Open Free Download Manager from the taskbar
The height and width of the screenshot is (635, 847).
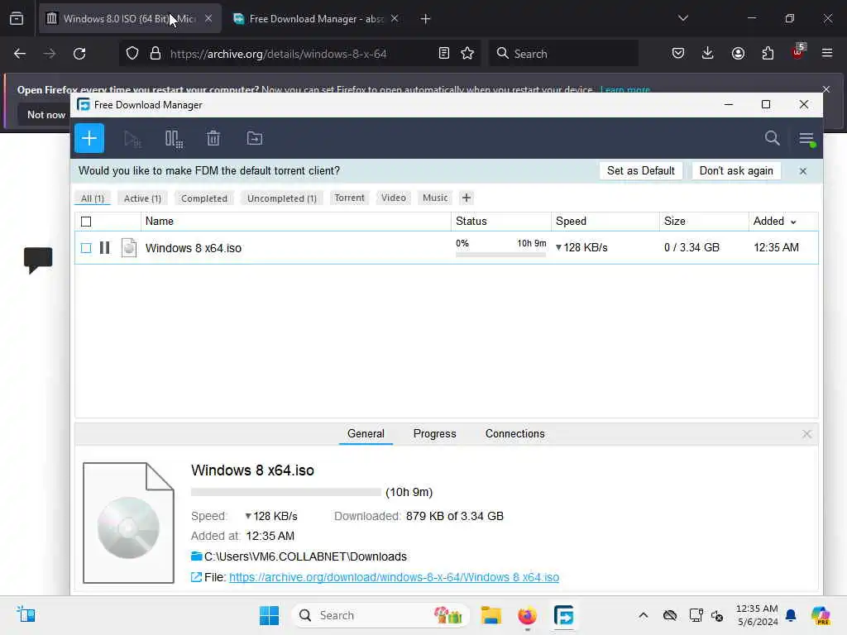point(563,615)
